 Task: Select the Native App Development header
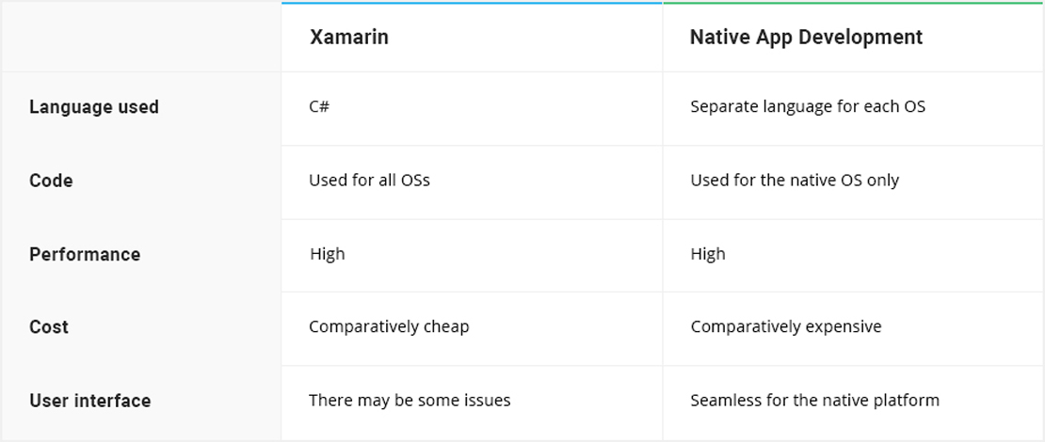[x=806, y=38]
